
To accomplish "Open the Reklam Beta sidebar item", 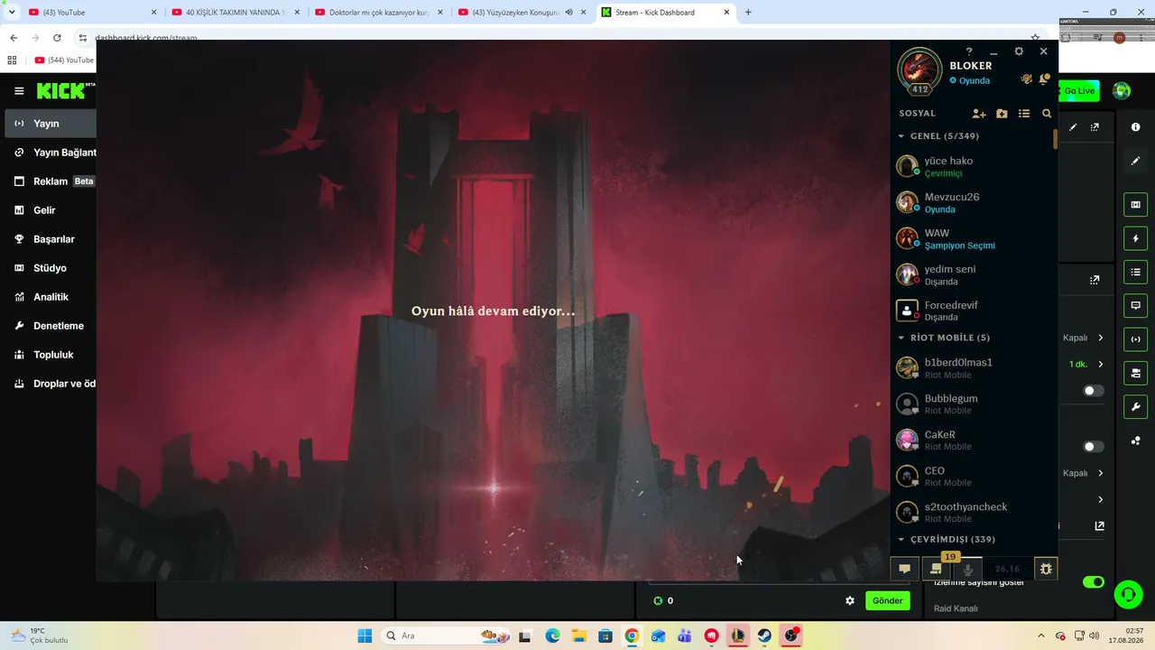I will pos(51,181).
